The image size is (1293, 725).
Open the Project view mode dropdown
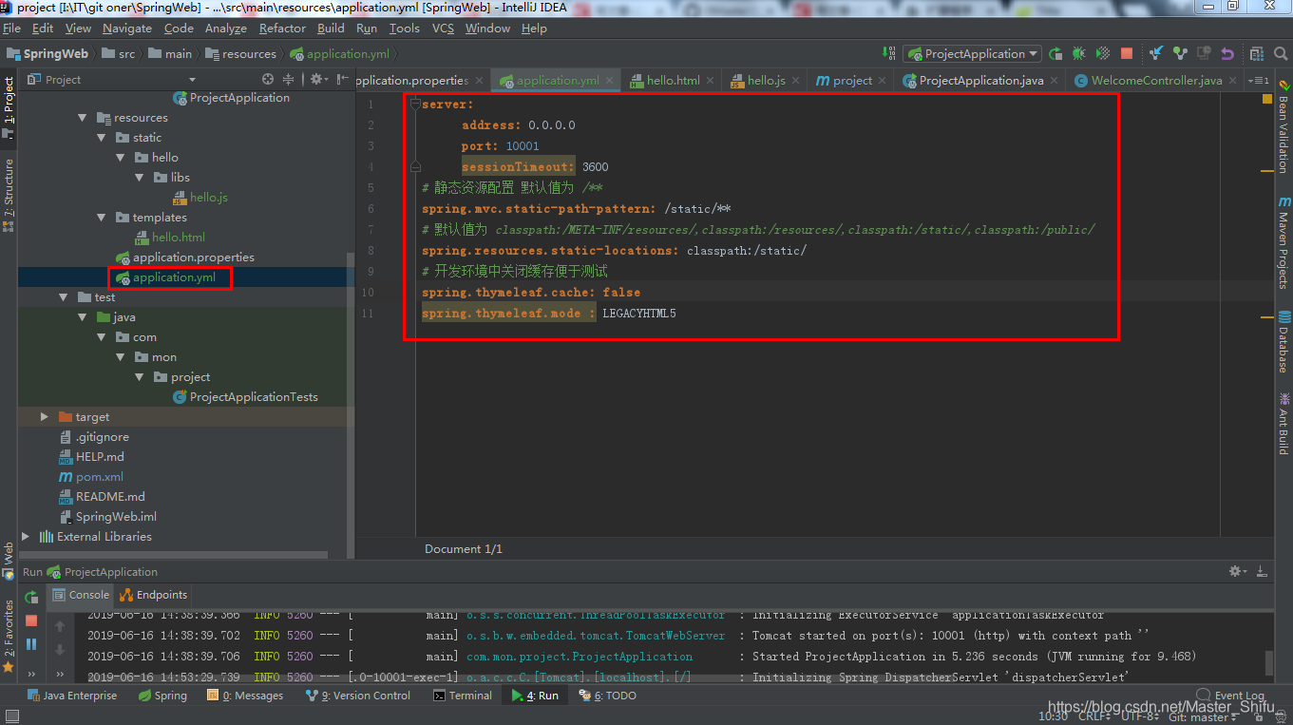[x=192, y=80]
